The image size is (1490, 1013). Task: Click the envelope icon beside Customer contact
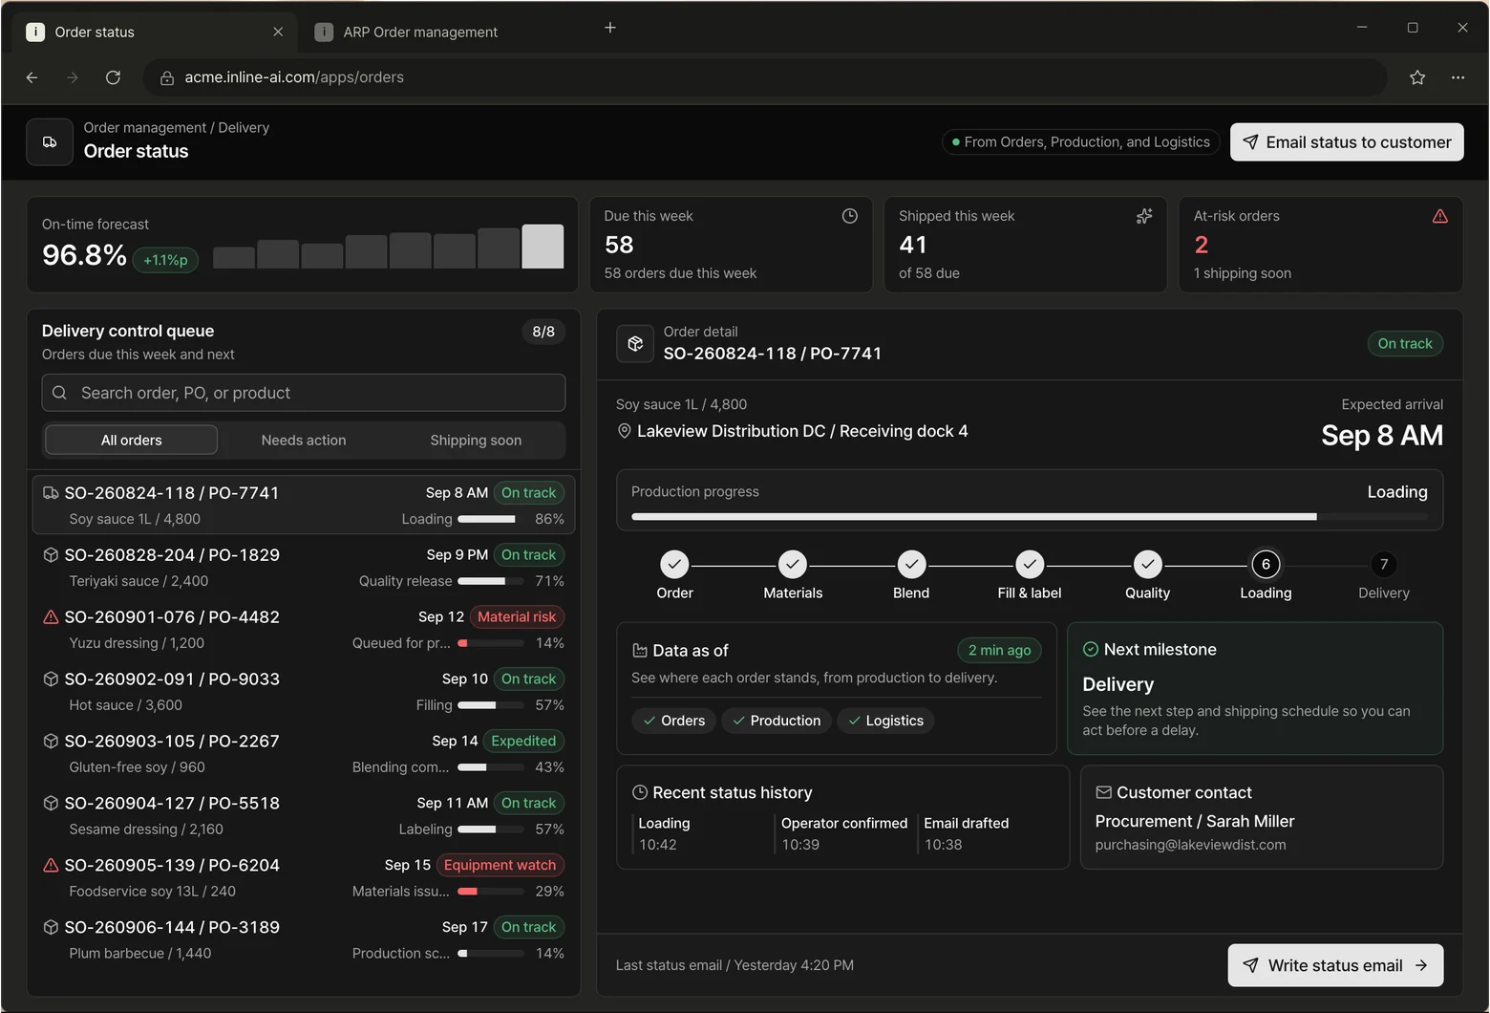[x=1103, y=792]
